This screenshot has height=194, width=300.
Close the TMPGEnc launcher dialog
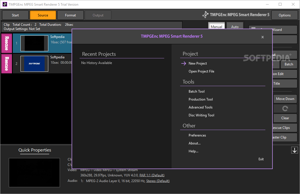(x=262, y=37)
